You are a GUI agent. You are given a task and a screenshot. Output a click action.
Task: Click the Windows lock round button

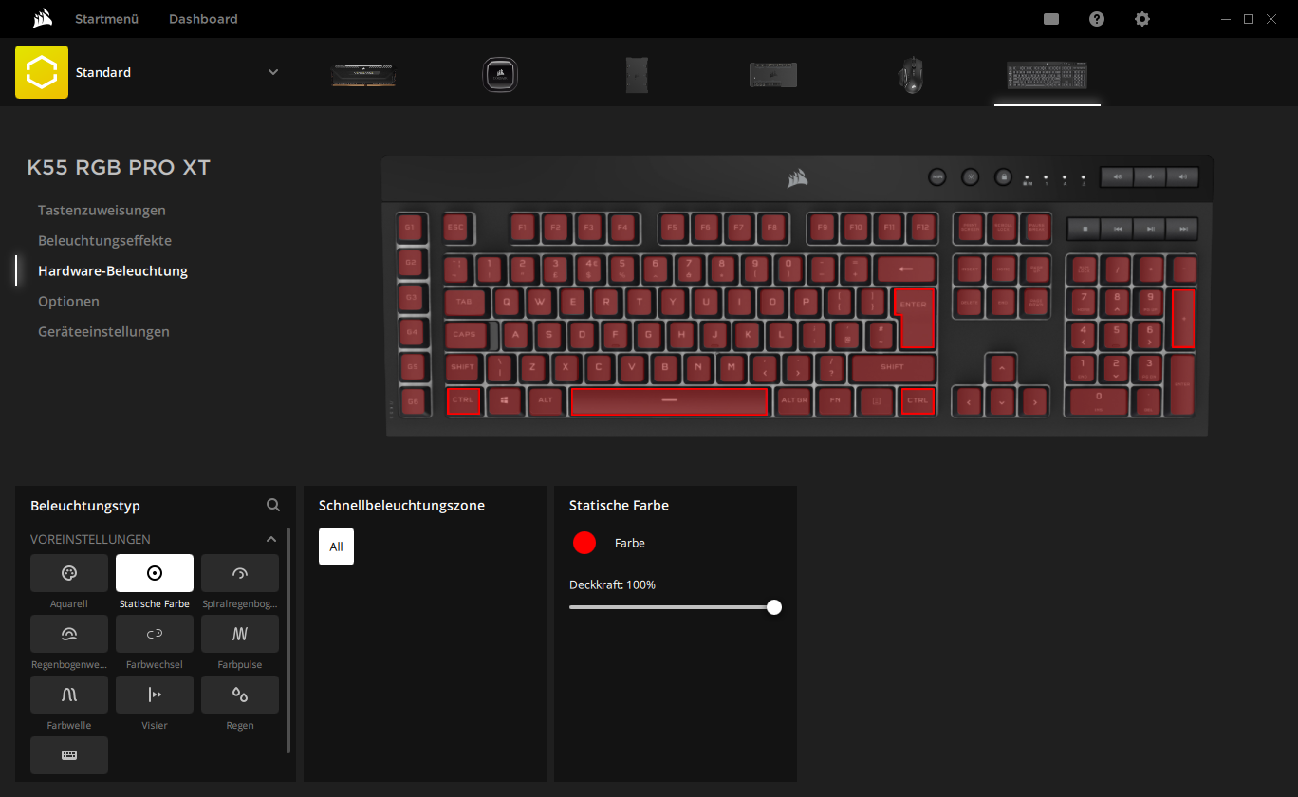(1003, 176)
